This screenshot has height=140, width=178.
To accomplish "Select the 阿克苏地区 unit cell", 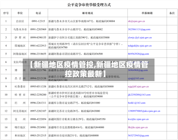I will (20, 111).
